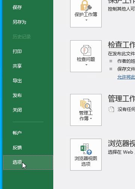
Task: Click the 在发布此文件 description text
Action: click(x=121, y=54)
